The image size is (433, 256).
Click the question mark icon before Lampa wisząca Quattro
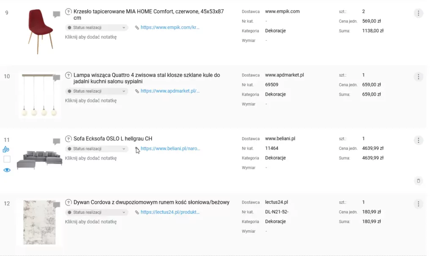pos(69,75)
